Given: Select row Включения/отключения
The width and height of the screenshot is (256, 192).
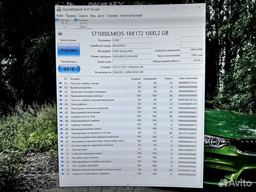Looking at the screenshot, I should click(128, 112).
